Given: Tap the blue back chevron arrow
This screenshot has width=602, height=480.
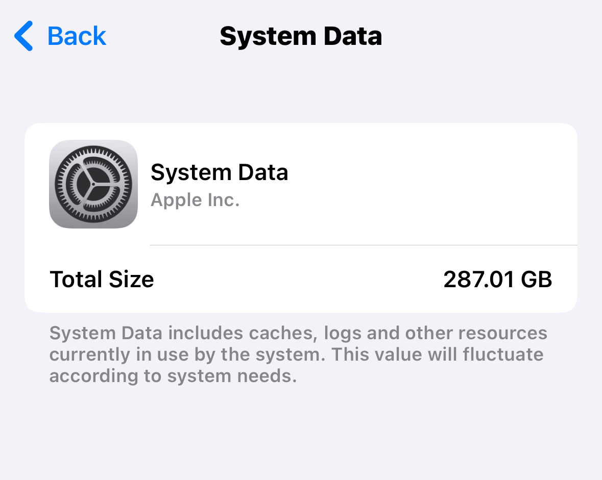Looking at the screenshot, I should (x=23, y=36).
